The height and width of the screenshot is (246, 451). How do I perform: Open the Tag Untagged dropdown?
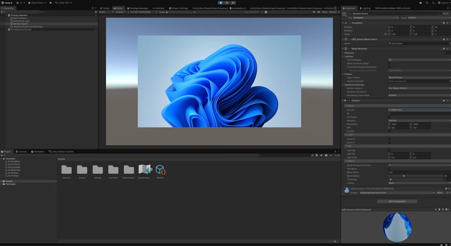[376, 18]
